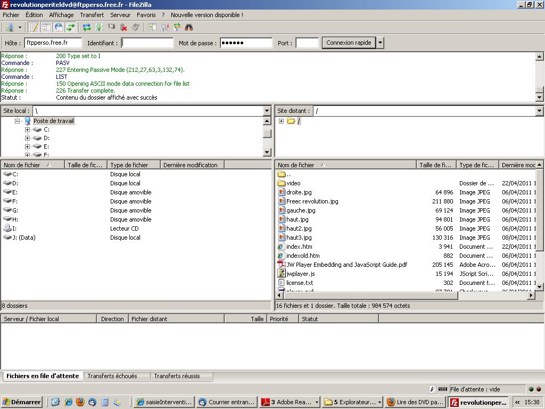Click the Port input field
This screenshot has height=409, width=545.
307,43
